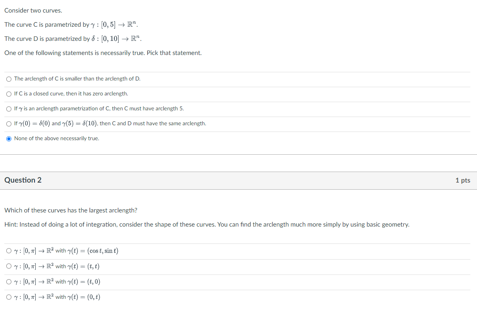Click the Question 2 header
Viewport: 477px width, 311px height.
click(x=23, y=180)
